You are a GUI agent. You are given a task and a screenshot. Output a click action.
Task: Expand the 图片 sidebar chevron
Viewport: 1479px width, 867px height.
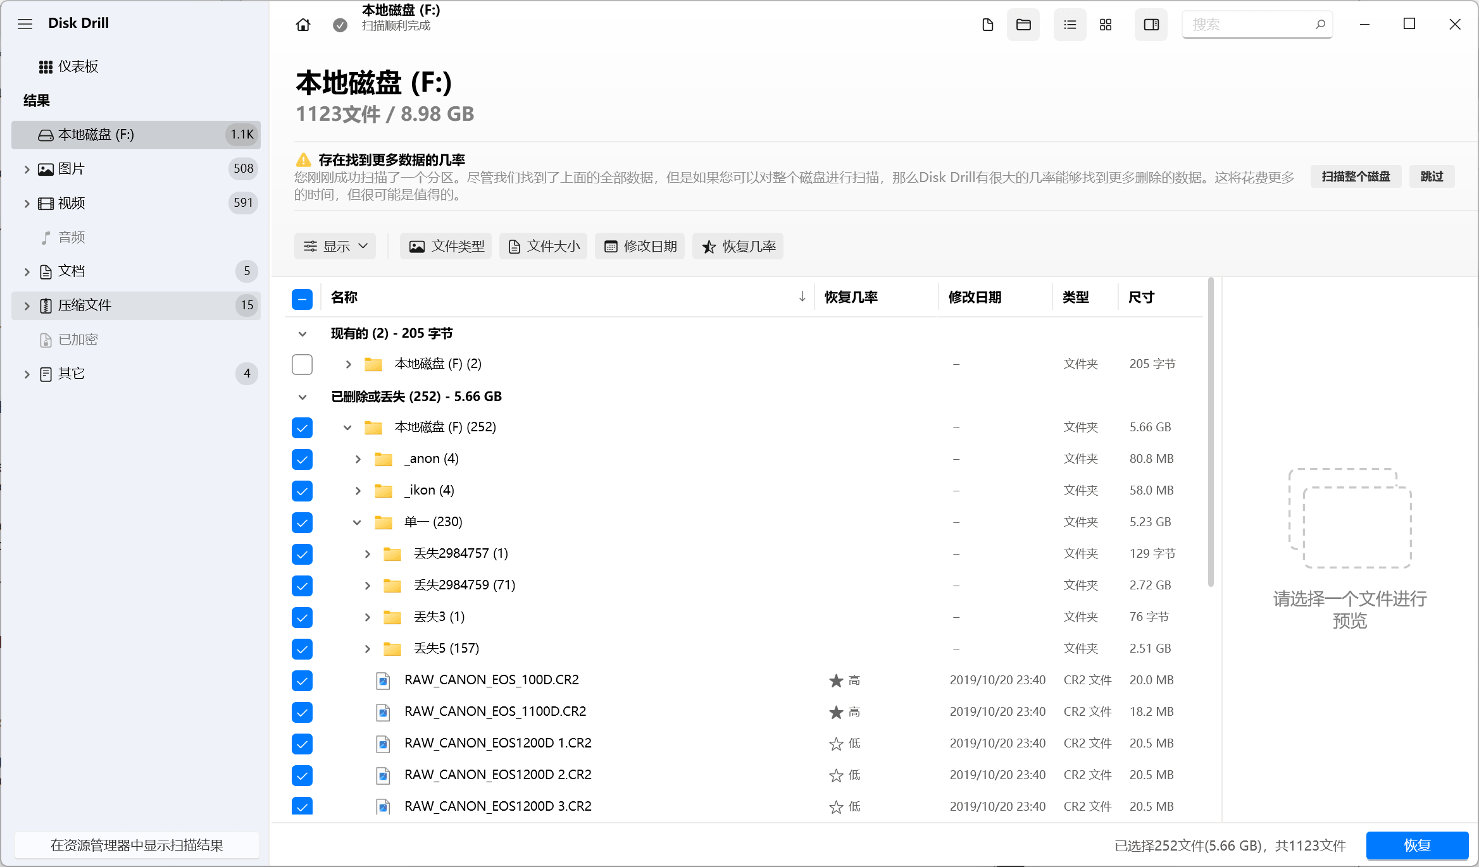(x=27, y=169)
